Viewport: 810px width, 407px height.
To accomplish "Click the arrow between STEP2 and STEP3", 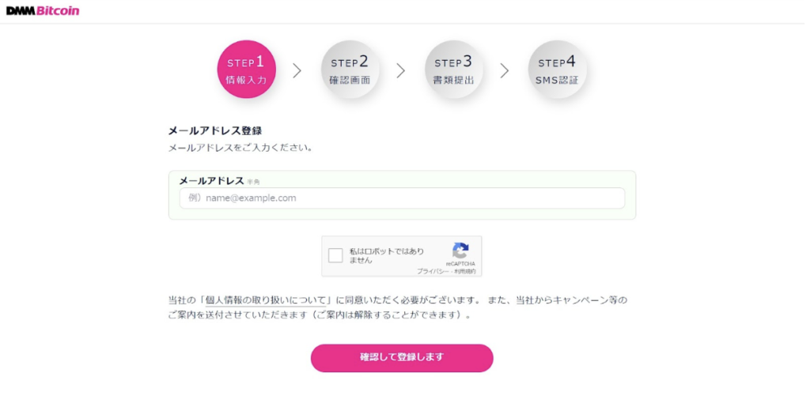I will [401, 70].
